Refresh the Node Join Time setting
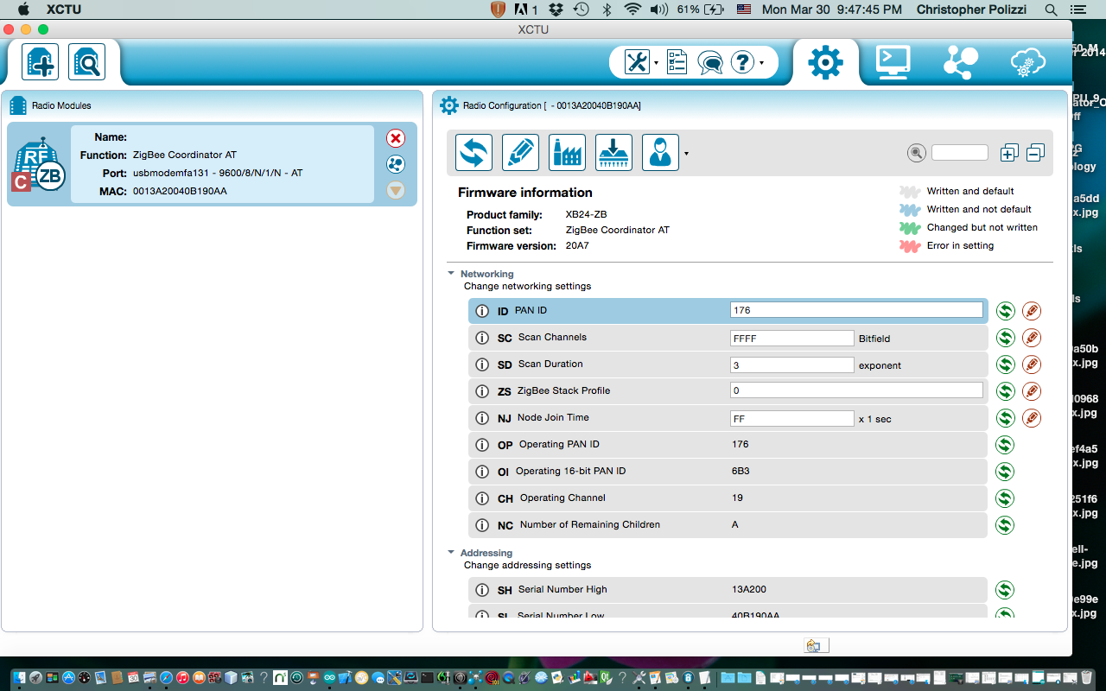The image size is (1106, 691). [x=1005, y=418]
